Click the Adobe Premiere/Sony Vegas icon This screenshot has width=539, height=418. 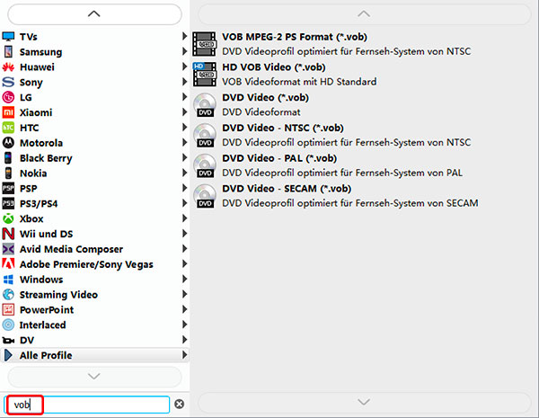point(8,264)
